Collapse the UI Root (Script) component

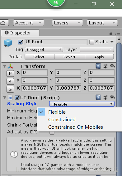[x=5, y=97]
